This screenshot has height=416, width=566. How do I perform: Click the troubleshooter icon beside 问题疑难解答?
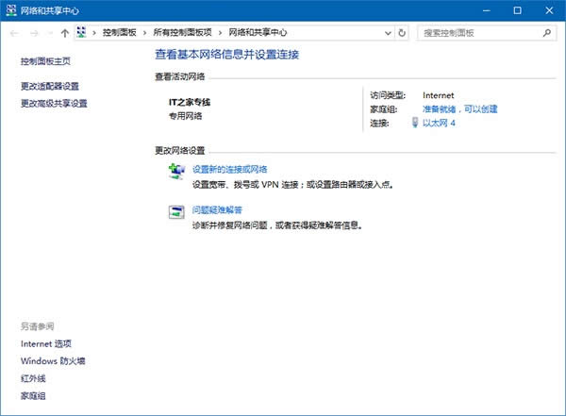[x=176, y=212]
